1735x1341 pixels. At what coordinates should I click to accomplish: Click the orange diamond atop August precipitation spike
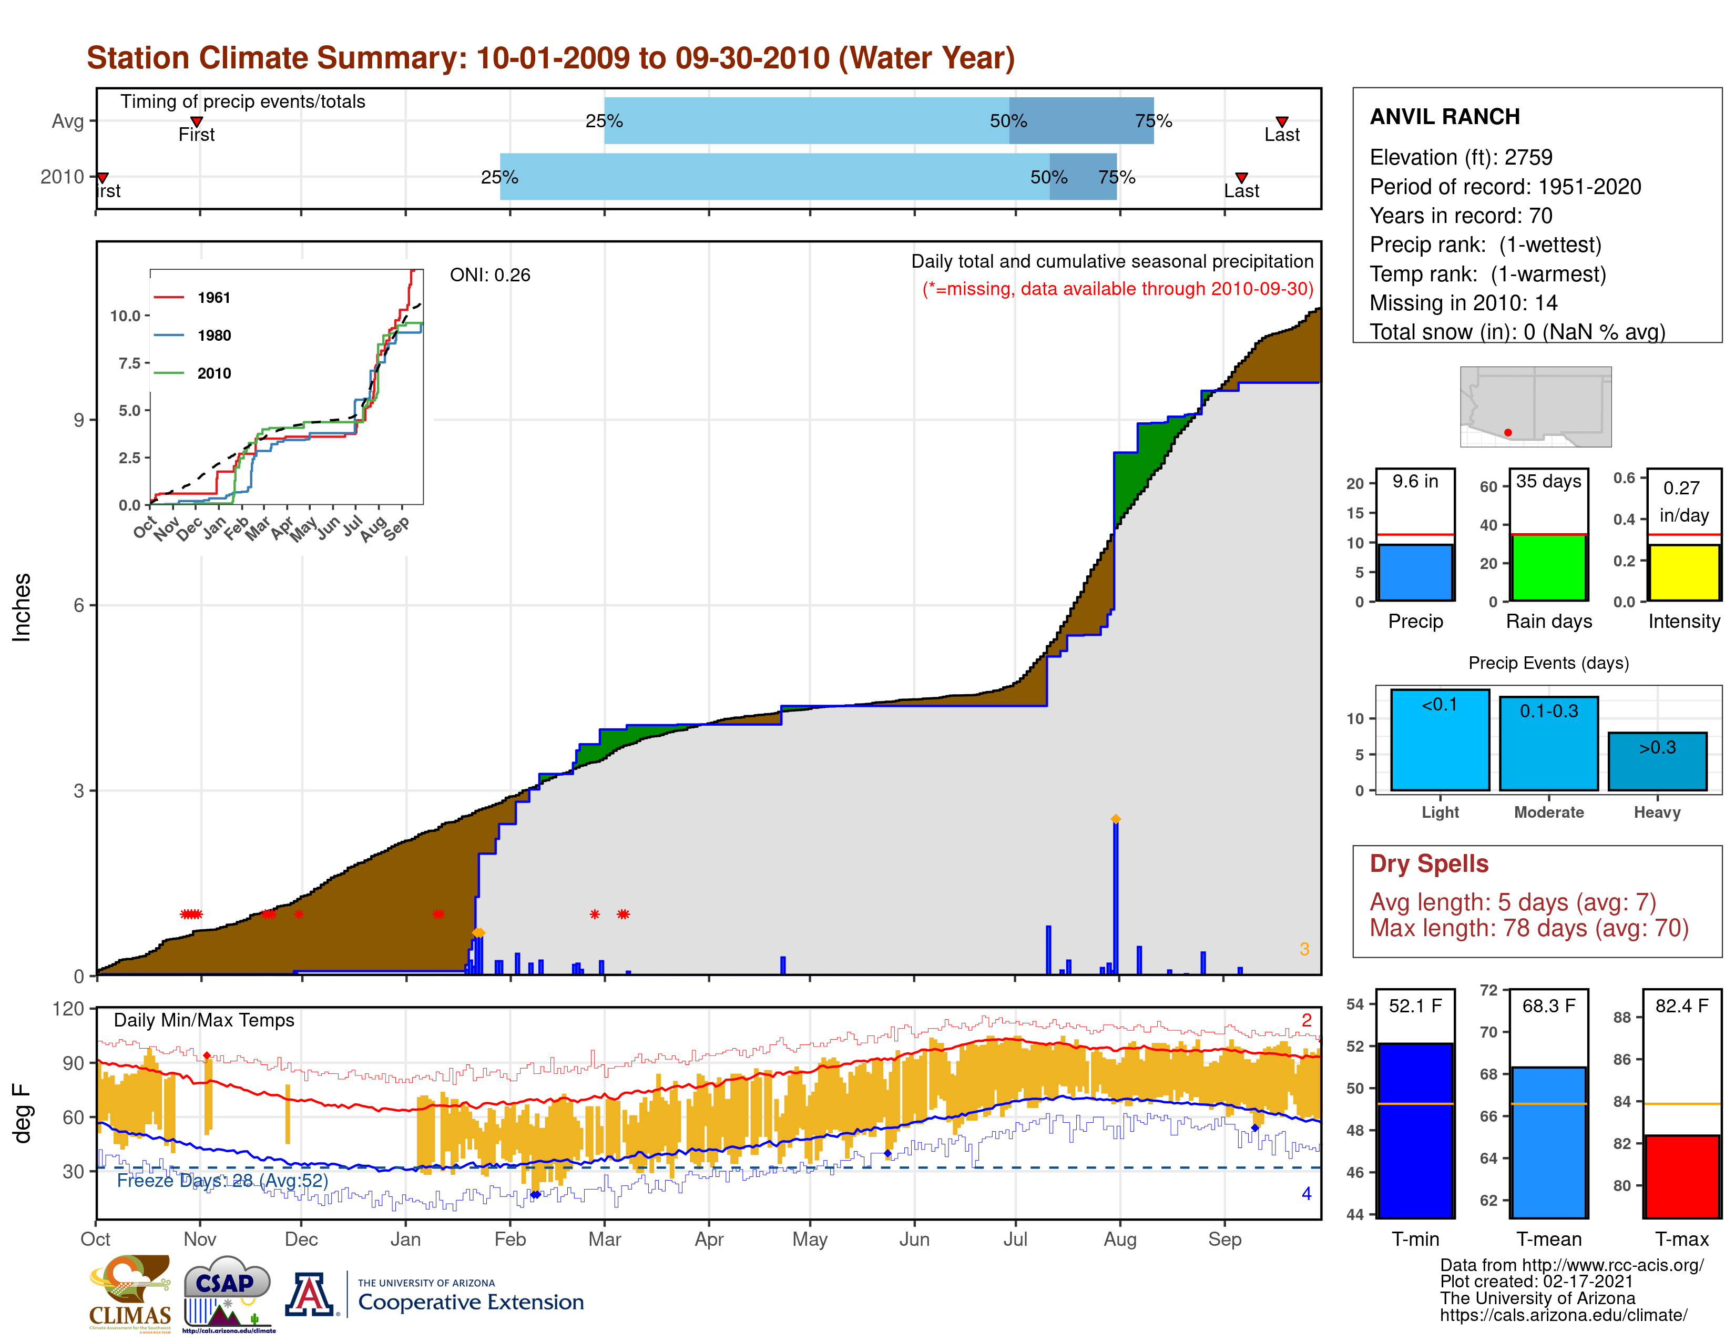pyautogui.click(x=1115, y=818)
